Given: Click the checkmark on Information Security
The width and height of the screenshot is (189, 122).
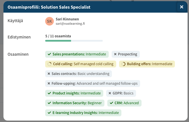Looking at the screenshot, I should tap(49, 103).
